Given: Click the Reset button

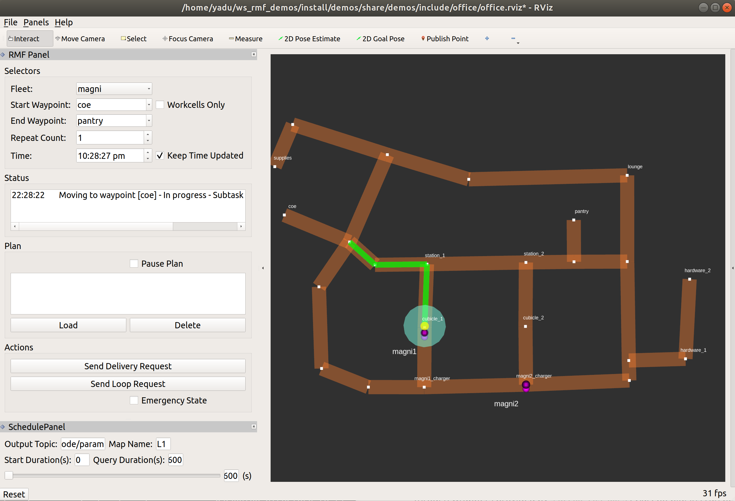Looking at the screenshot, I should [x=14, y=494].
